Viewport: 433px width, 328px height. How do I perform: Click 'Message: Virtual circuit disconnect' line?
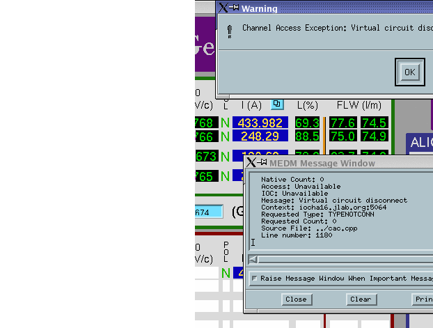click(x=334, y=201)
